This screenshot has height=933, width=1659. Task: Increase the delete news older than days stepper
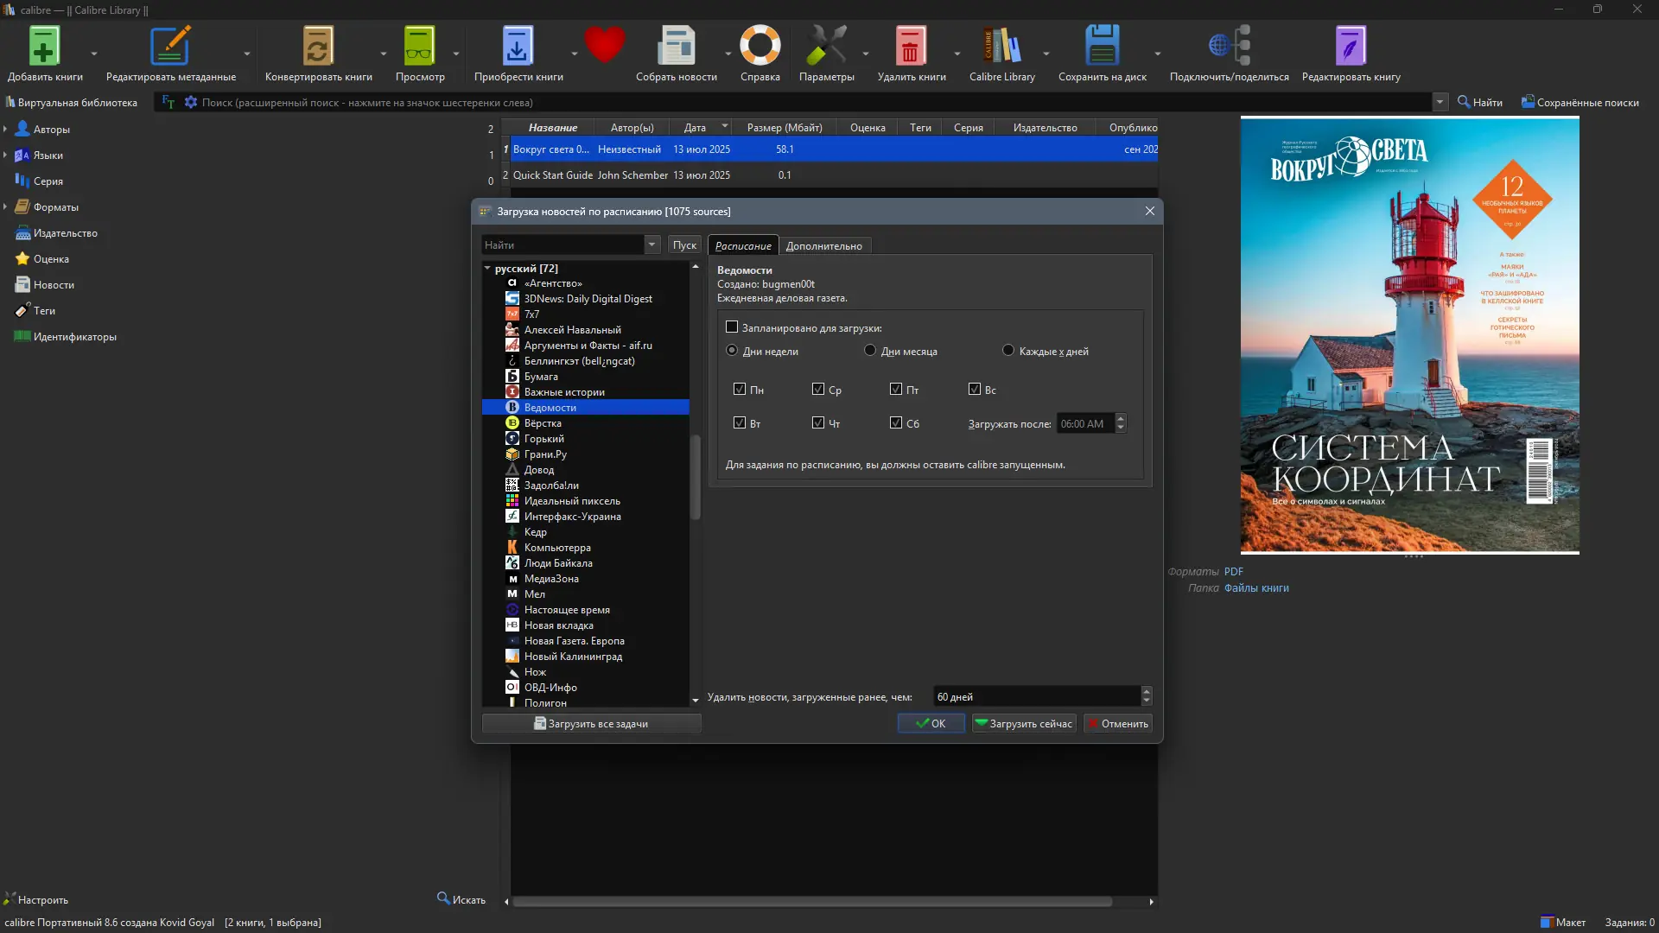click(1147, 691)
